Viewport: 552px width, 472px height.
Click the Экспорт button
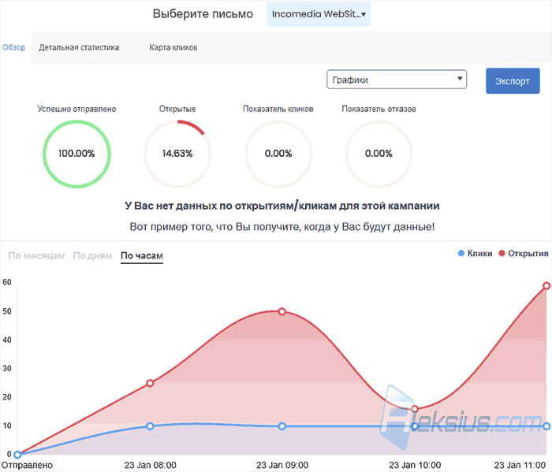click(513, 81)
